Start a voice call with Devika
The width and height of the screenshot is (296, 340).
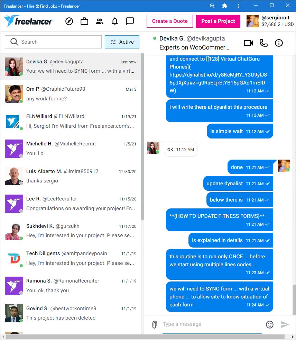click(x=263, y=43)
